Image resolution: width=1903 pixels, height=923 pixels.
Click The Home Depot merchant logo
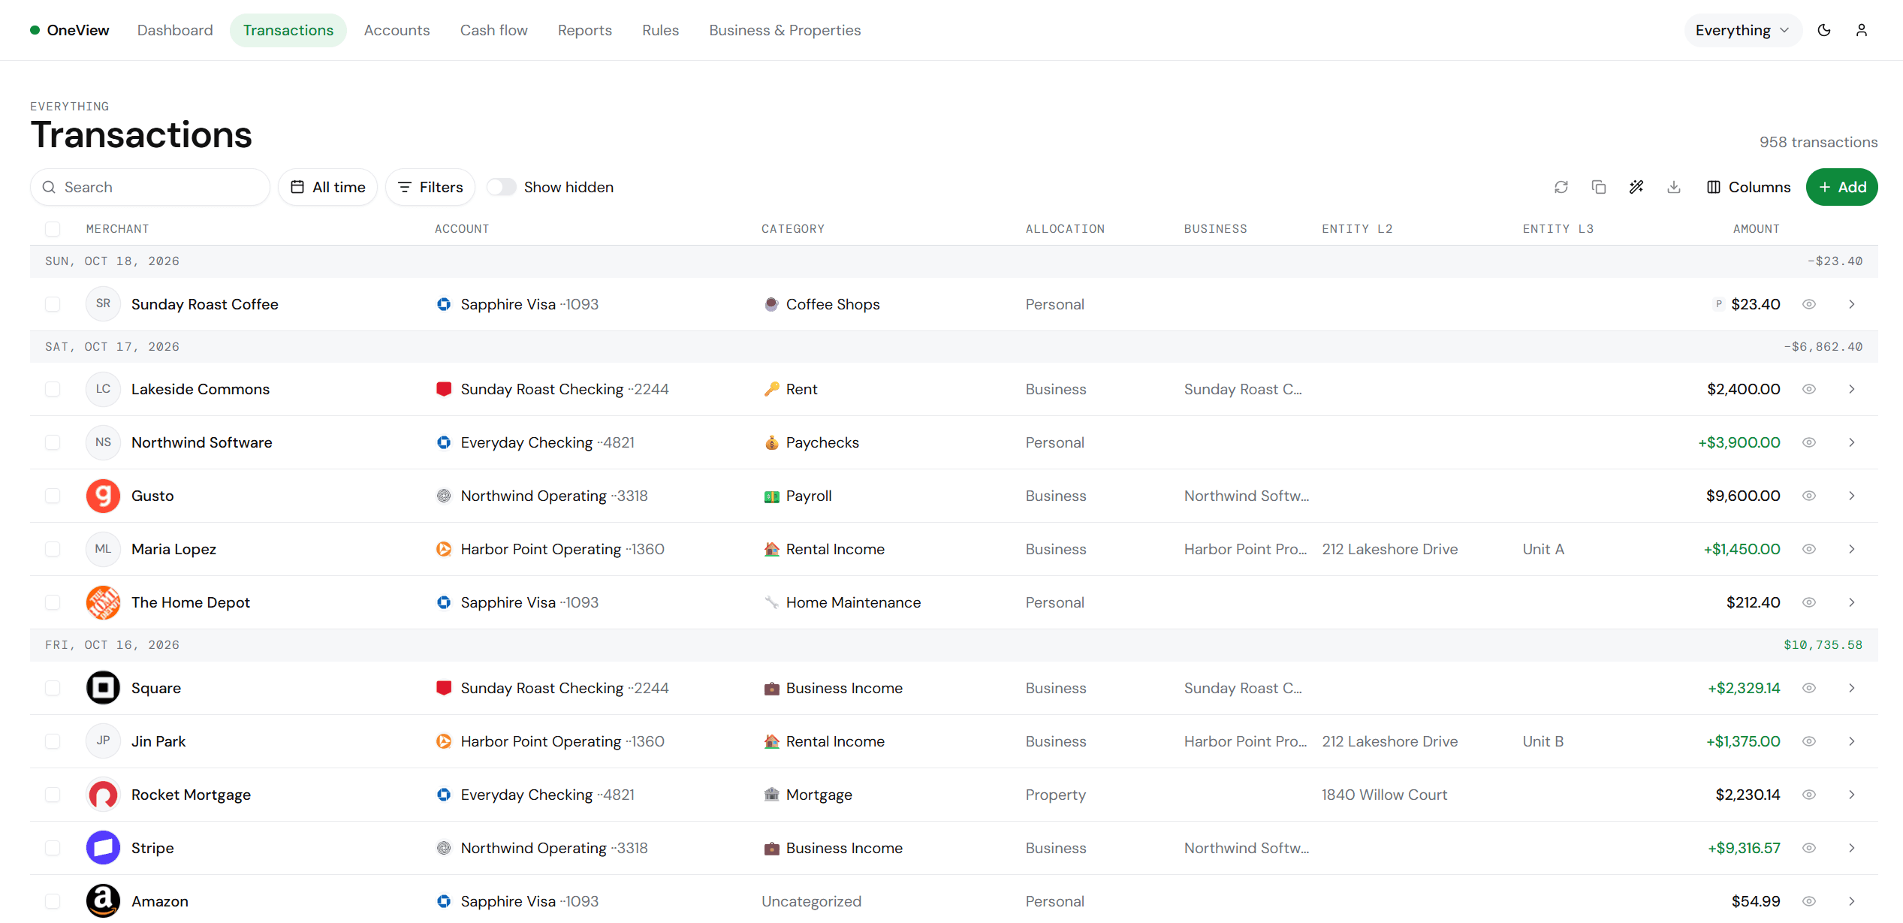tap(103, 602)
